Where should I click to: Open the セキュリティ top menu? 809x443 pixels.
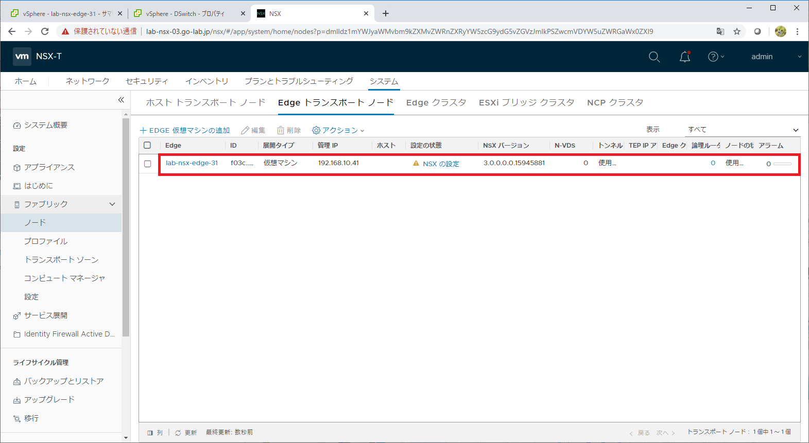pyautogui.click(x=147, y=81)
